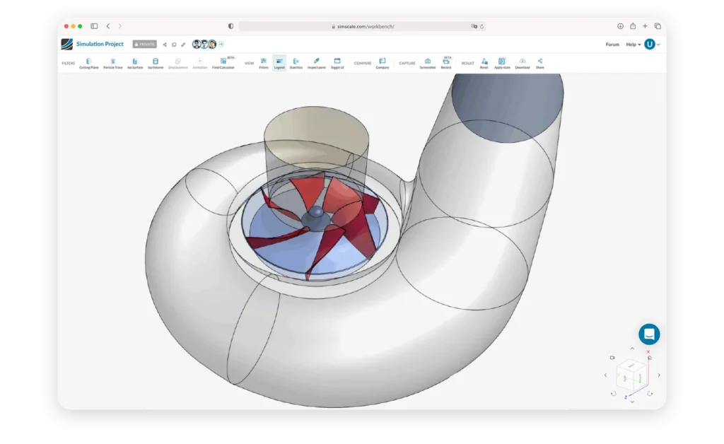The width and height of the screenshot is (724, 444).
Task: Open the Forum menu item
Action: (x=612, y=44)
